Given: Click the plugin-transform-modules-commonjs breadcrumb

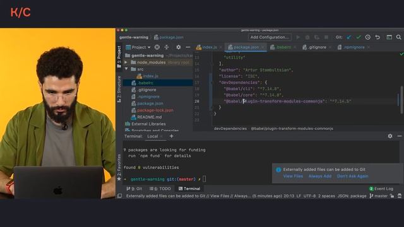Looking at the screenshot, I should [x=292, y=129].
